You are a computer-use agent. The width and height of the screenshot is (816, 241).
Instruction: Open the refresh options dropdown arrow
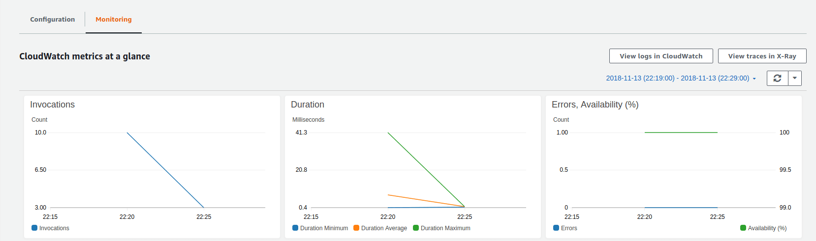click(x=795, y=78)
